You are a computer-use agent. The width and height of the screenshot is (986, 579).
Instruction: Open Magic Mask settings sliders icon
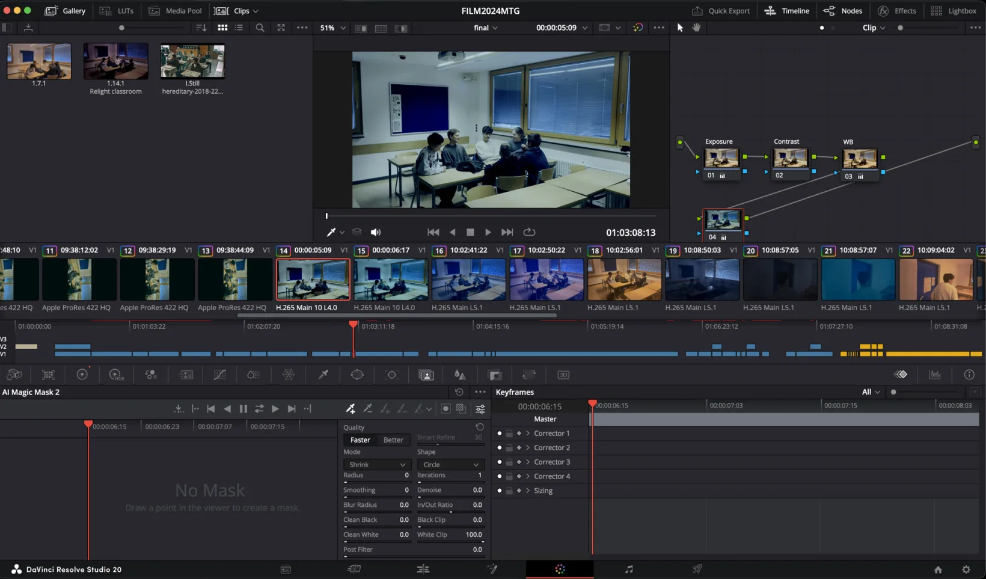coord(480,409)
